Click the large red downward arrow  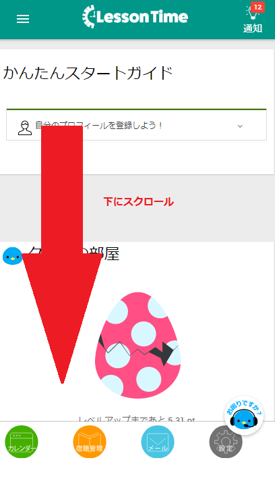(62, 255)
